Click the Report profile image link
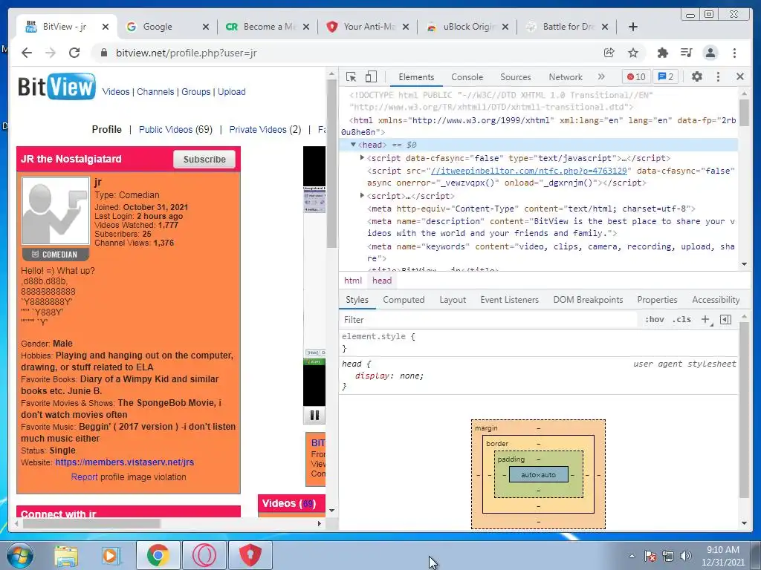761x570 pixels. click(85, 477)
